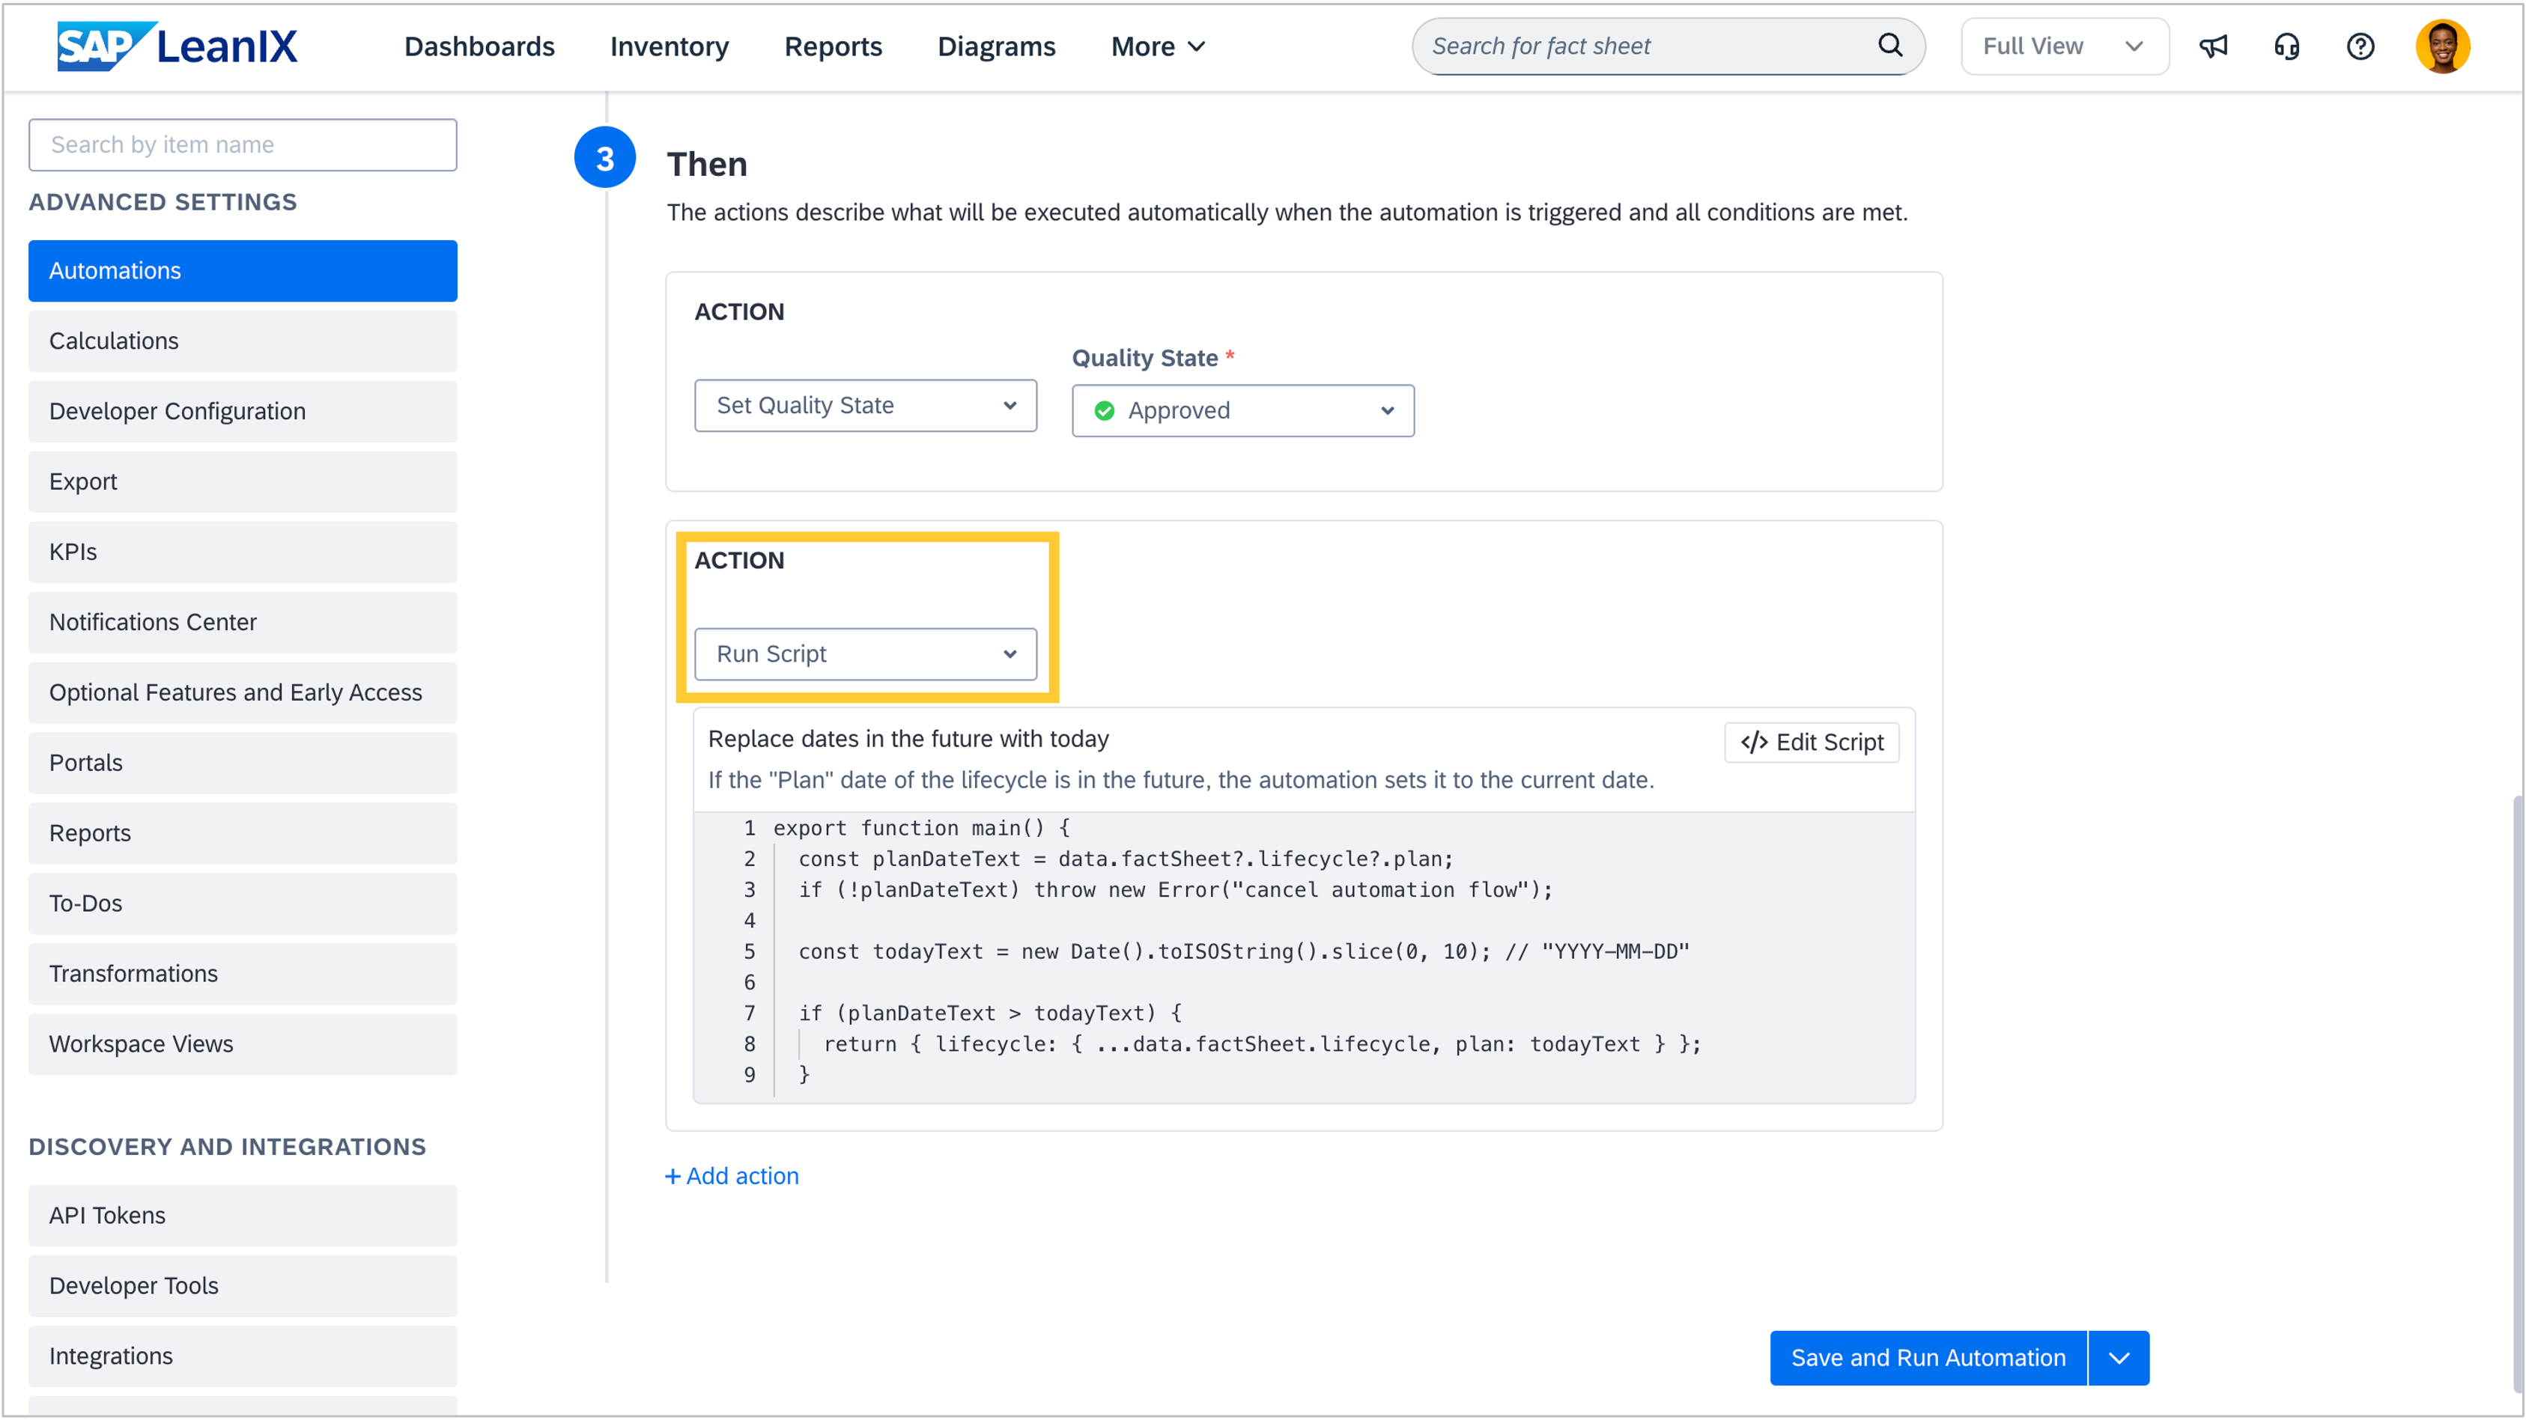Click Save and Run Automation

pos(1927,1357)
